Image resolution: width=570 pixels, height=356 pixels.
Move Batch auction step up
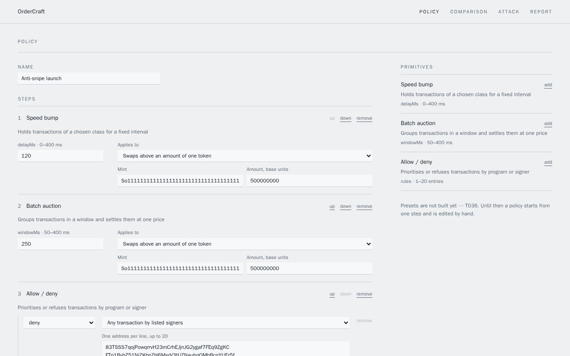(x=332, y=206)
